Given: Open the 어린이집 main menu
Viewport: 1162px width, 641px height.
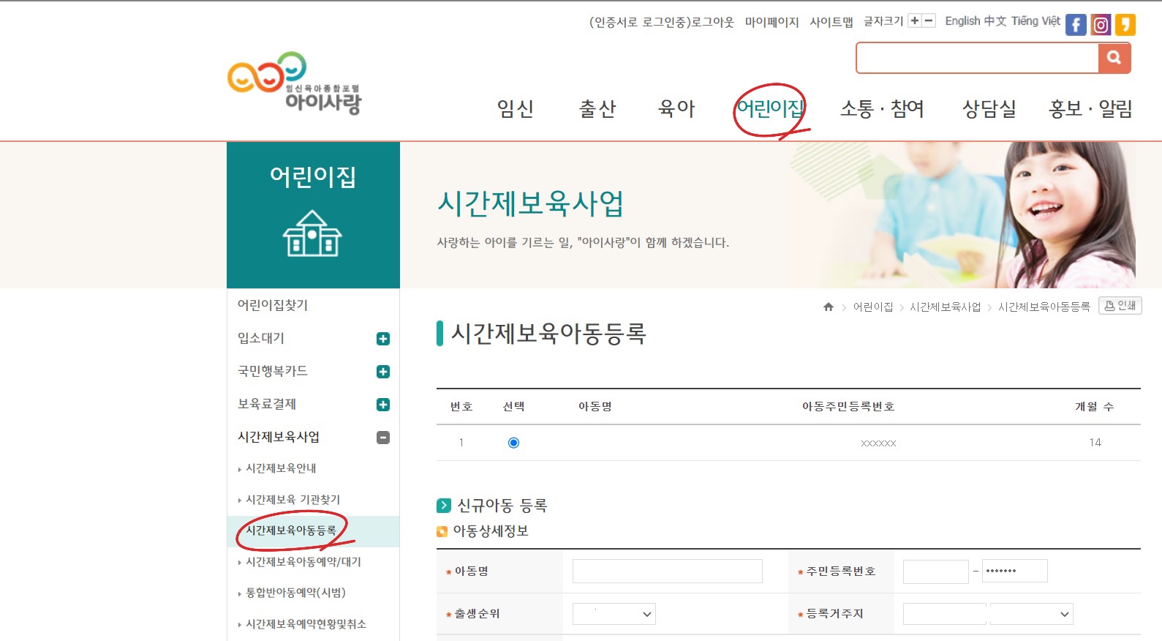Looking at the screenshot, I should tap(770, 109).
